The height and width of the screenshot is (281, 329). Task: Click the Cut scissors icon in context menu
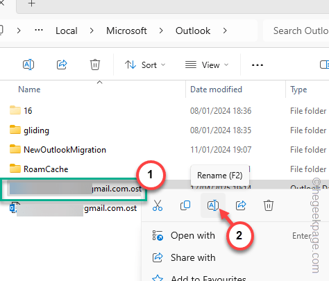tap(158, 205)
